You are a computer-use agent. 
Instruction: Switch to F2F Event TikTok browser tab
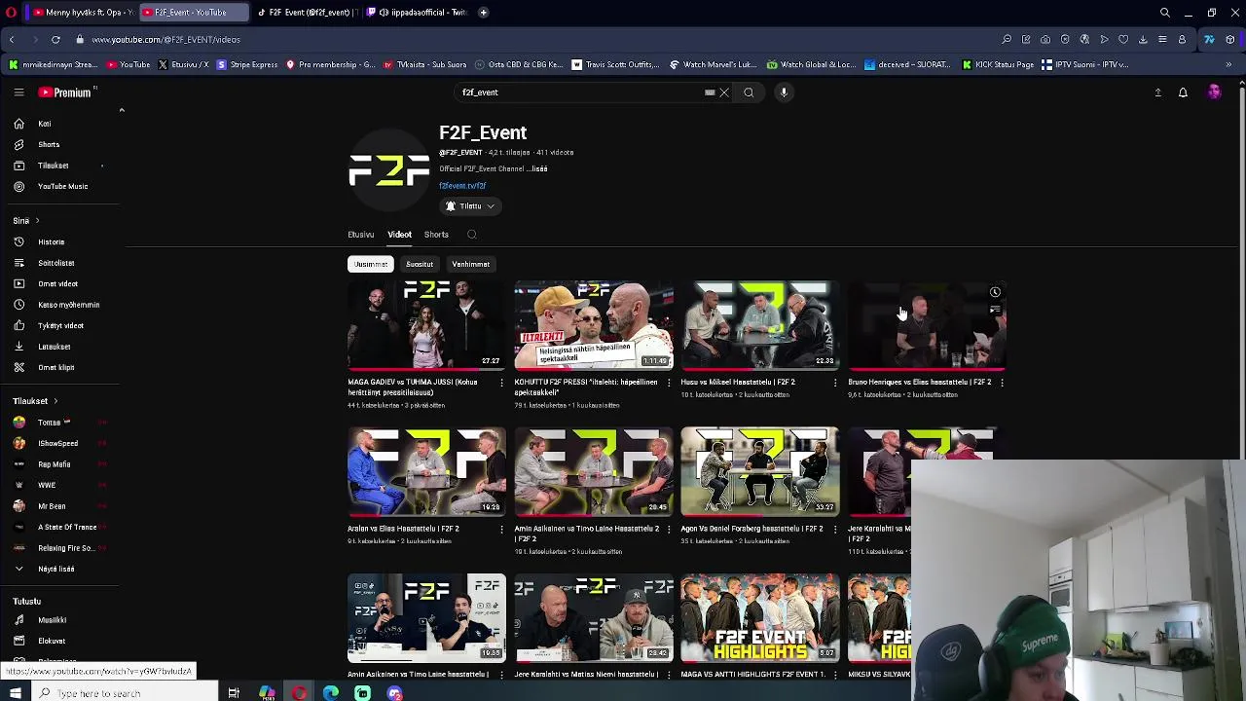coord(307,13)
